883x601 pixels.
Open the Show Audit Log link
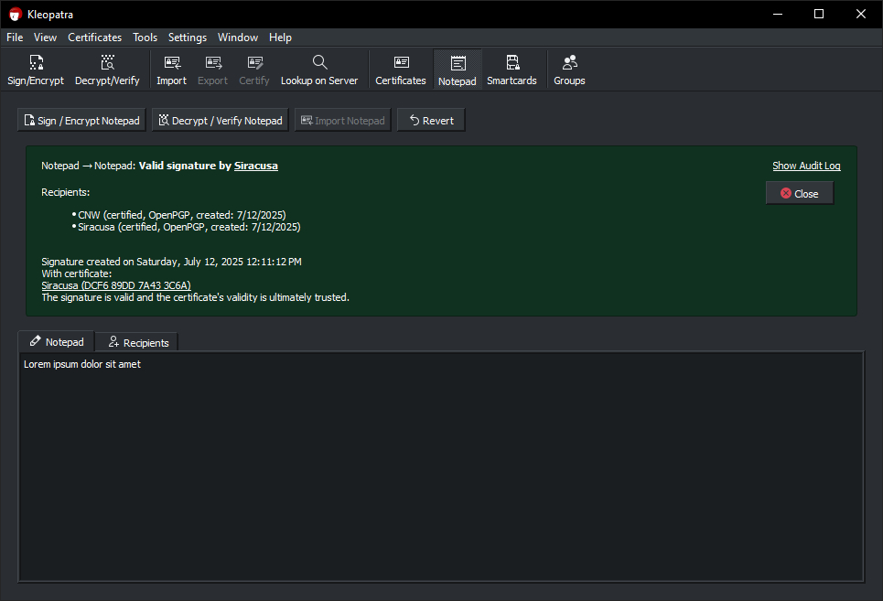(806, 166)
